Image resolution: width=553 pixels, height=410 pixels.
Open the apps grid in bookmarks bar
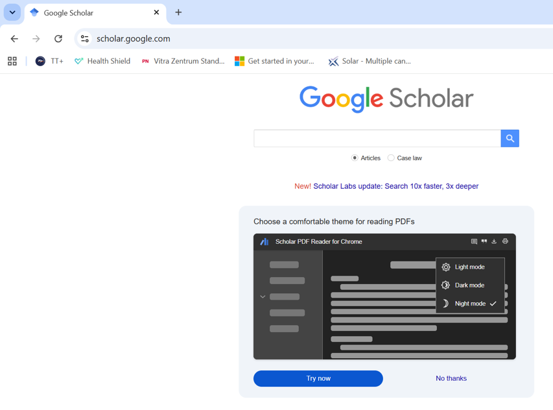[x=12, y=61]
